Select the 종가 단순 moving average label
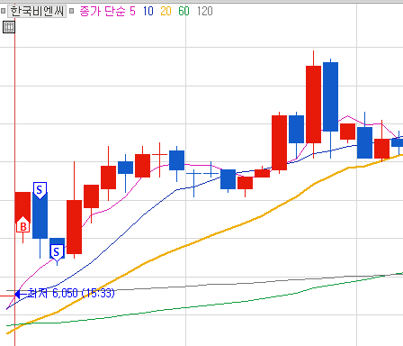403x346 pixels. click(103, 12)
